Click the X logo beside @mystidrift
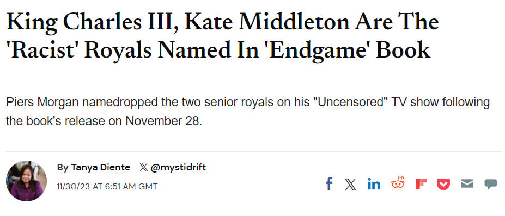Image resolution: width=505 pixels, height=216 pixels. tap(144, 167)
